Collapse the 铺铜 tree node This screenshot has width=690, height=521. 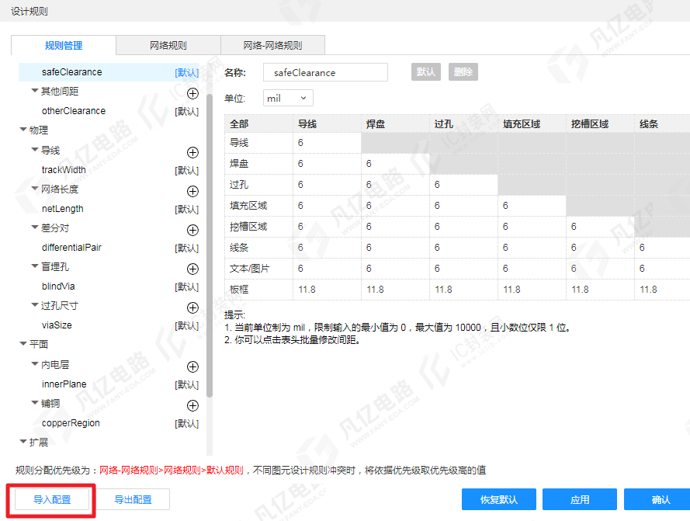click(35, 402)
